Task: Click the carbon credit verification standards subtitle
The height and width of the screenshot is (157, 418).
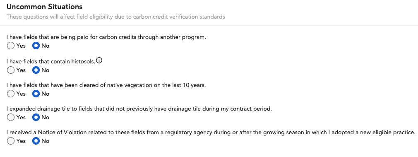Action: pyautogui.click(x=116, y=17)
